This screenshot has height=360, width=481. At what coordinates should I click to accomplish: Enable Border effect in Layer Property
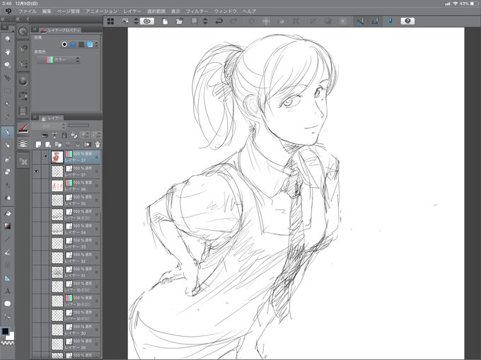coord(64,44)
